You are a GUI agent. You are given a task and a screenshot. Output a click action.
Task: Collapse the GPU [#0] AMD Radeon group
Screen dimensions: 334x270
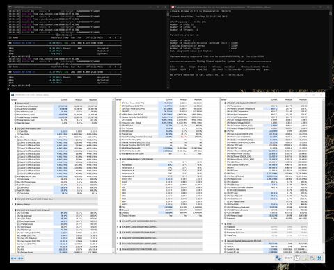[x=223, y=103]
